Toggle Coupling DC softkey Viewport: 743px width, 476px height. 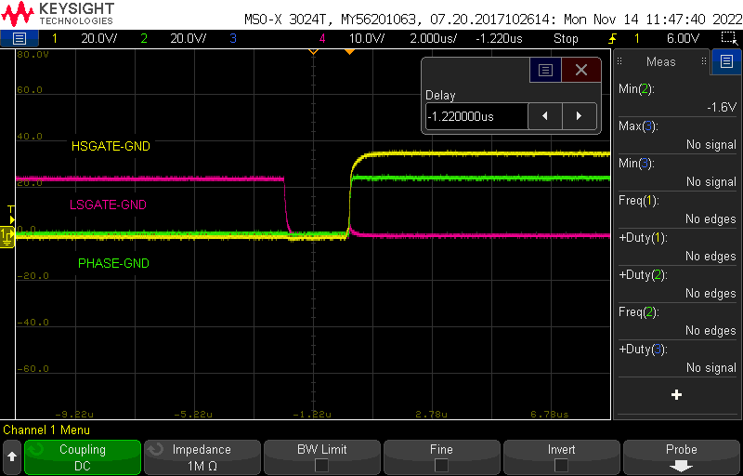(x=83, y=457)
